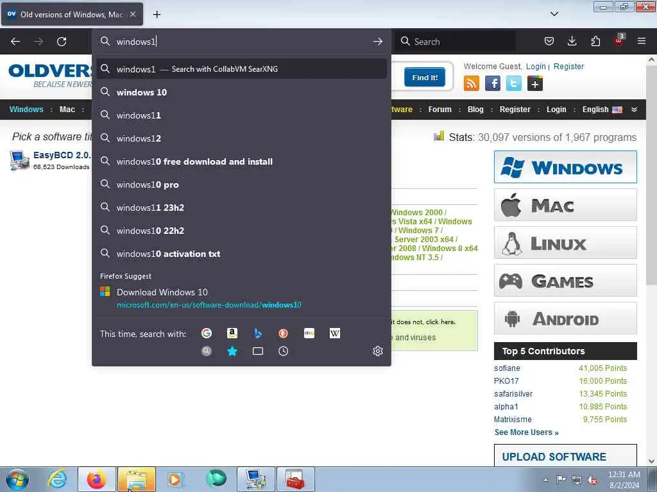Search bookmarks via the star icon
This screenshot has height=492, width=657.
tap(232, 351)
